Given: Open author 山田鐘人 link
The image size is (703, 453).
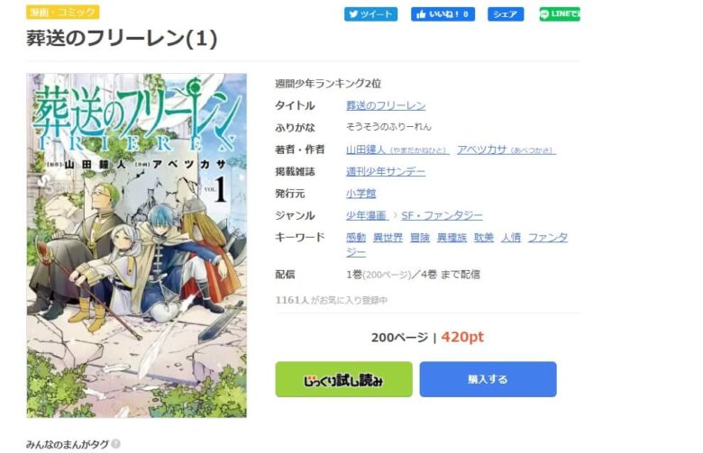Looking at the screenshot, I should point(397,150).
